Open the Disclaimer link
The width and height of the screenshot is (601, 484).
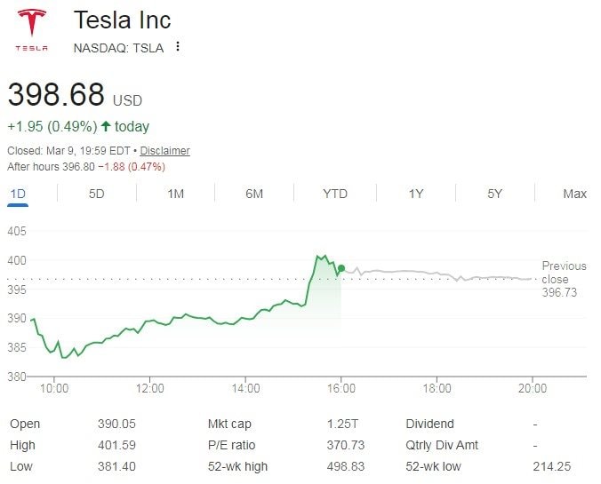164,151
